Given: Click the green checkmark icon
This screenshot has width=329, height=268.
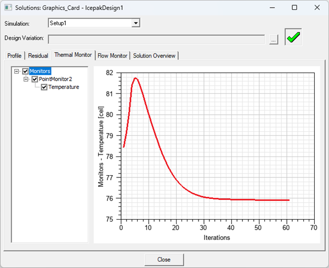Looking at the screenshot, I should pyautogui.click(x=293, y=38).
